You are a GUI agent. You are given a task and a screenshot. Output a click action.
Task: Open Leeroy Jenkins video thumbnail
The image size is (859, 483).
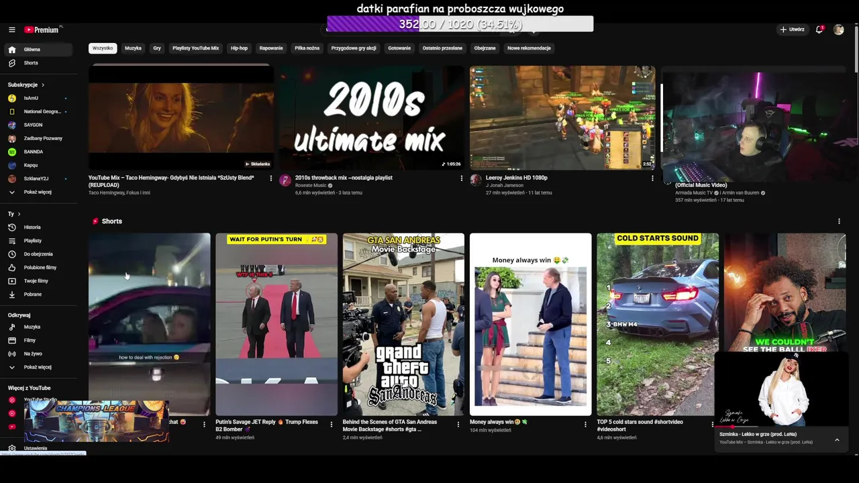tap(562, 118)
